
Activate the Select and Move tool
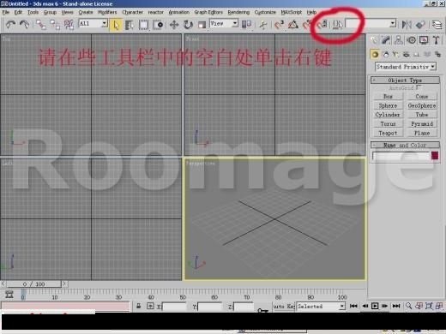tap(174, 25)
